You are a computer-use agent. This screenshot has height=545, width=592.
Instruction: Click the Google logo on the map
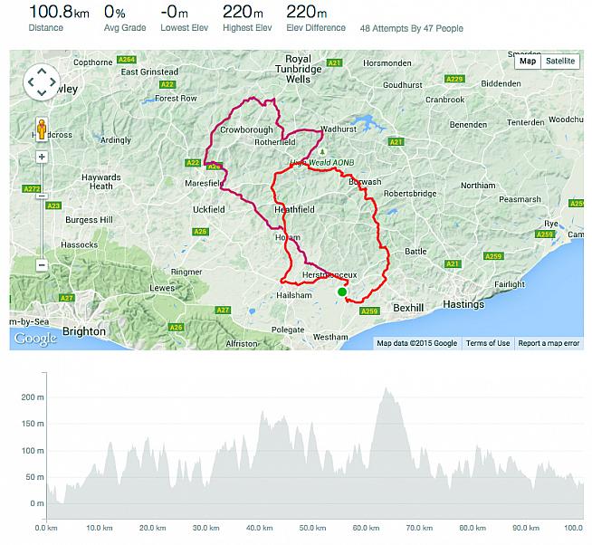[35, 339]
